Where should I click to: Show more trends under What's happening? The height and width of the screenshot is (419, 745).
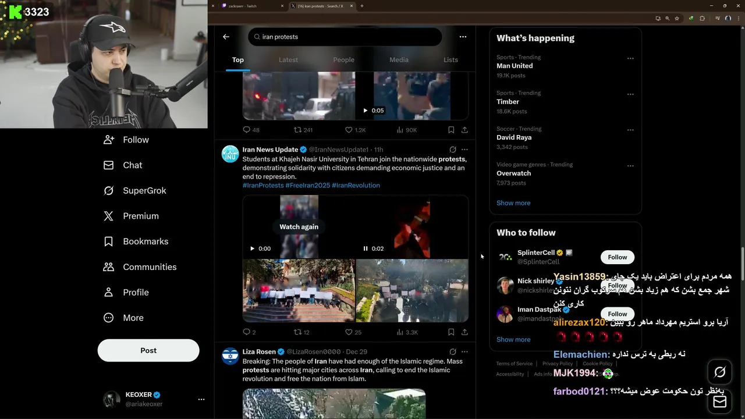click(x=513, y=203)
